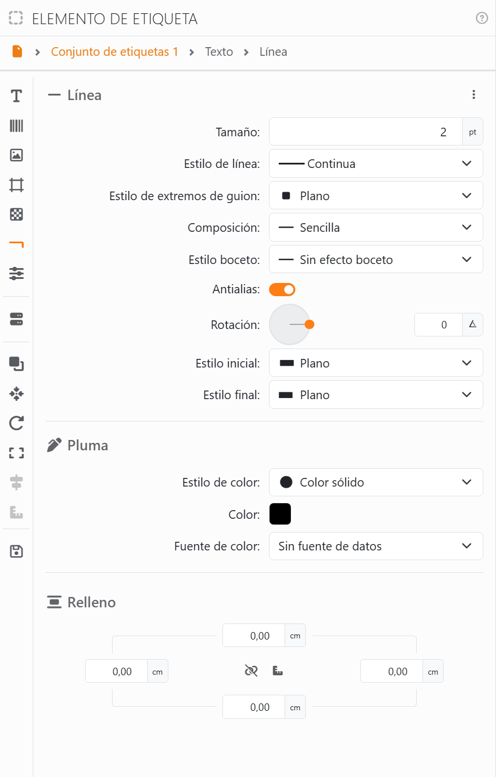
Task: Click the greyed align center icon in sidebar
Action: (x=16, y=483)
